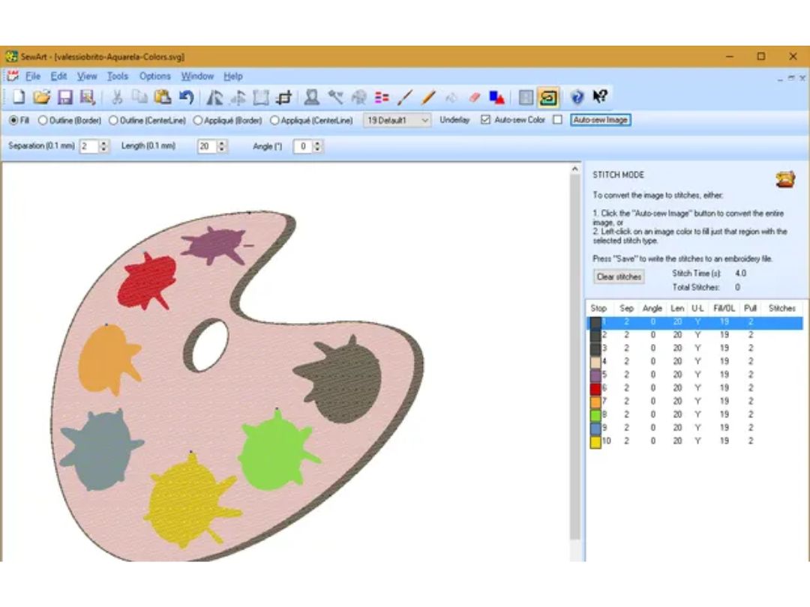
Task: Open the Tools menu
Action: pyautogui.click(x=117, y=76)
